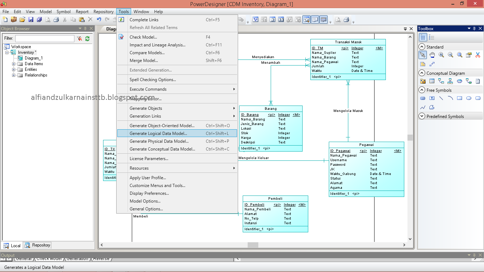Click the Check Model toolbar icon
This screenshot has height=272, width=484.
point(122,37)
